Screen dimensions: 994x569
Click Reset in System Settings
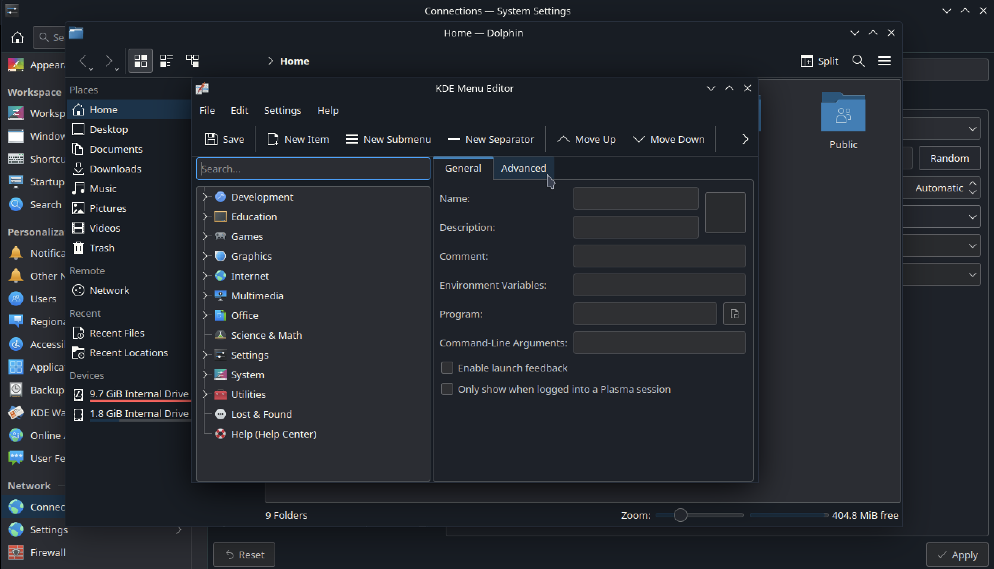244,555
